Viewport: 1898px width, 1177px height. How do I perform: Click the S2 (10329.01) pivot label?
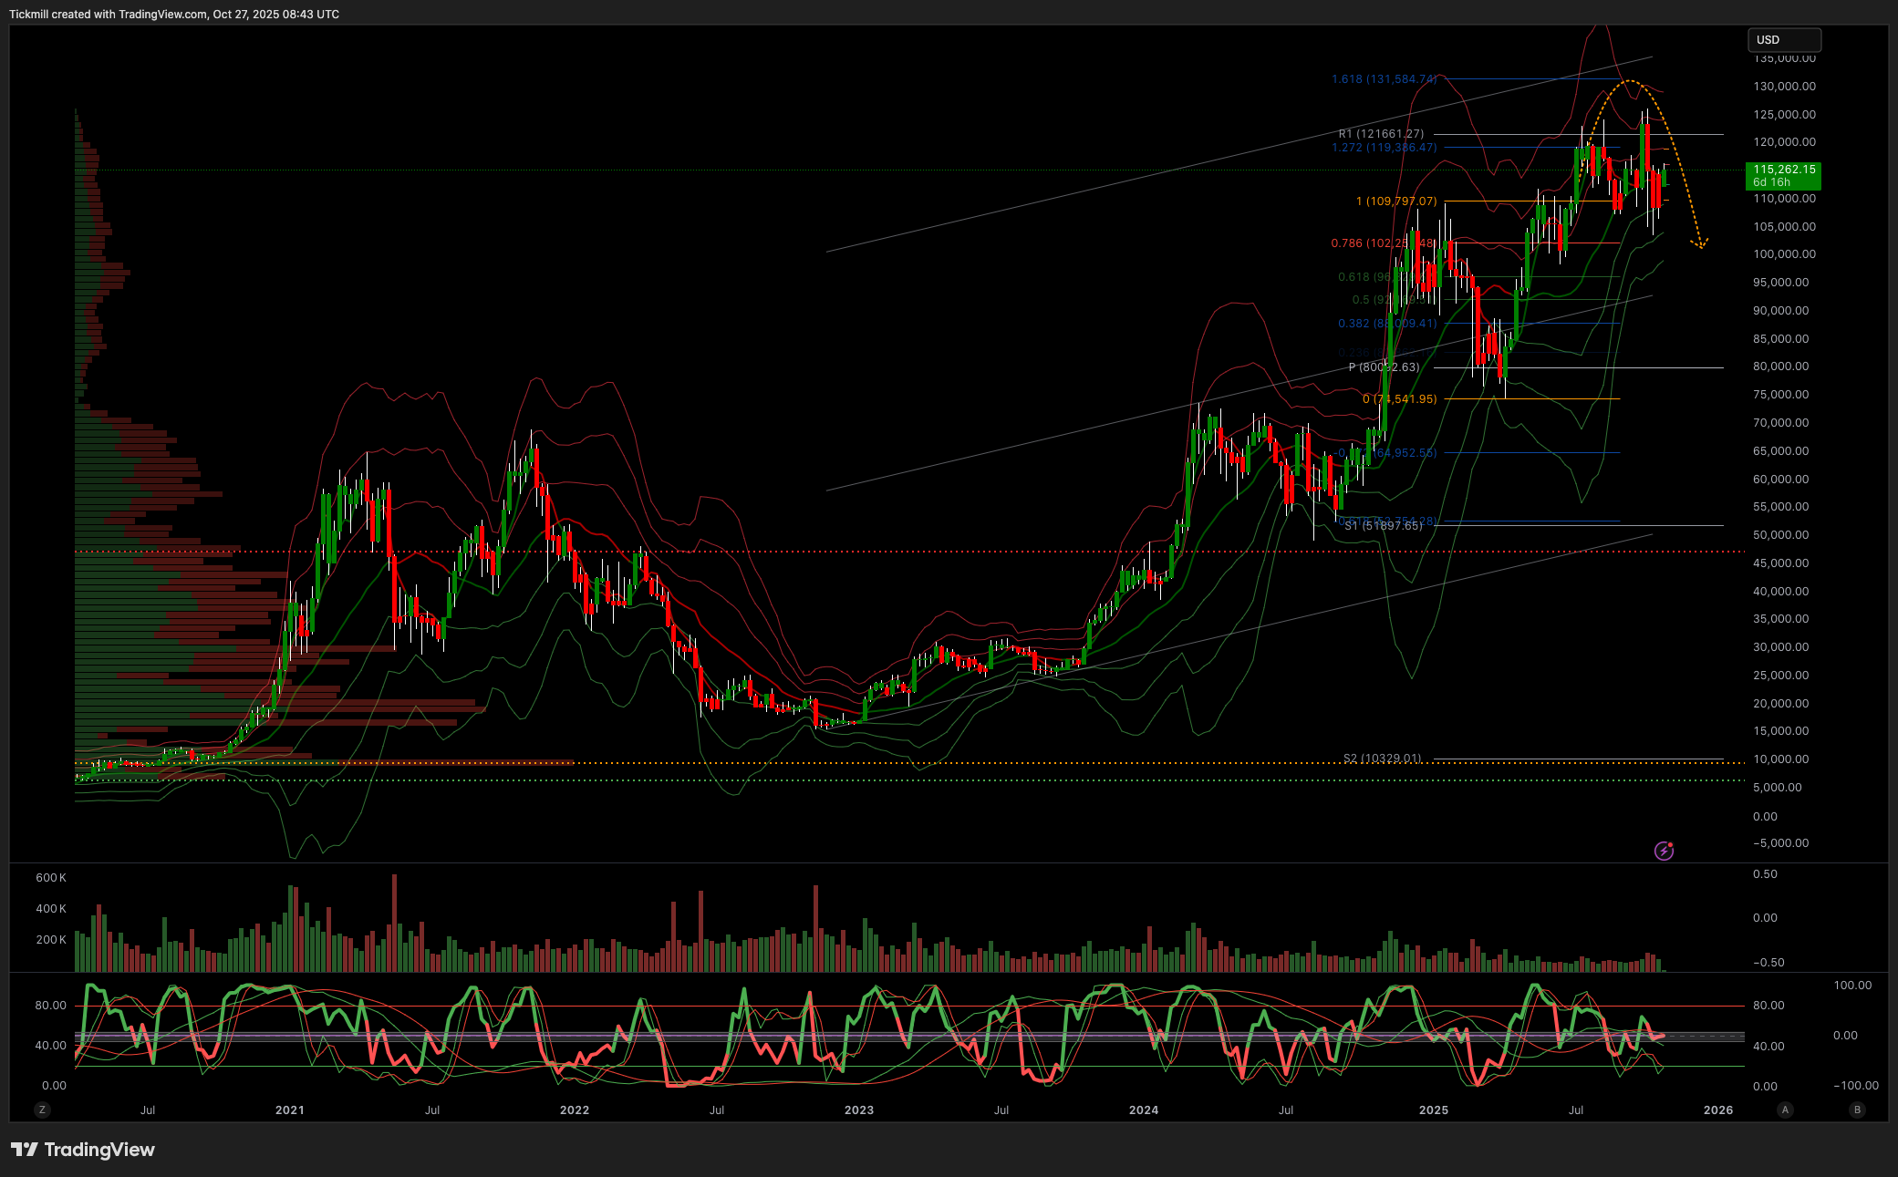point(1382,759)
